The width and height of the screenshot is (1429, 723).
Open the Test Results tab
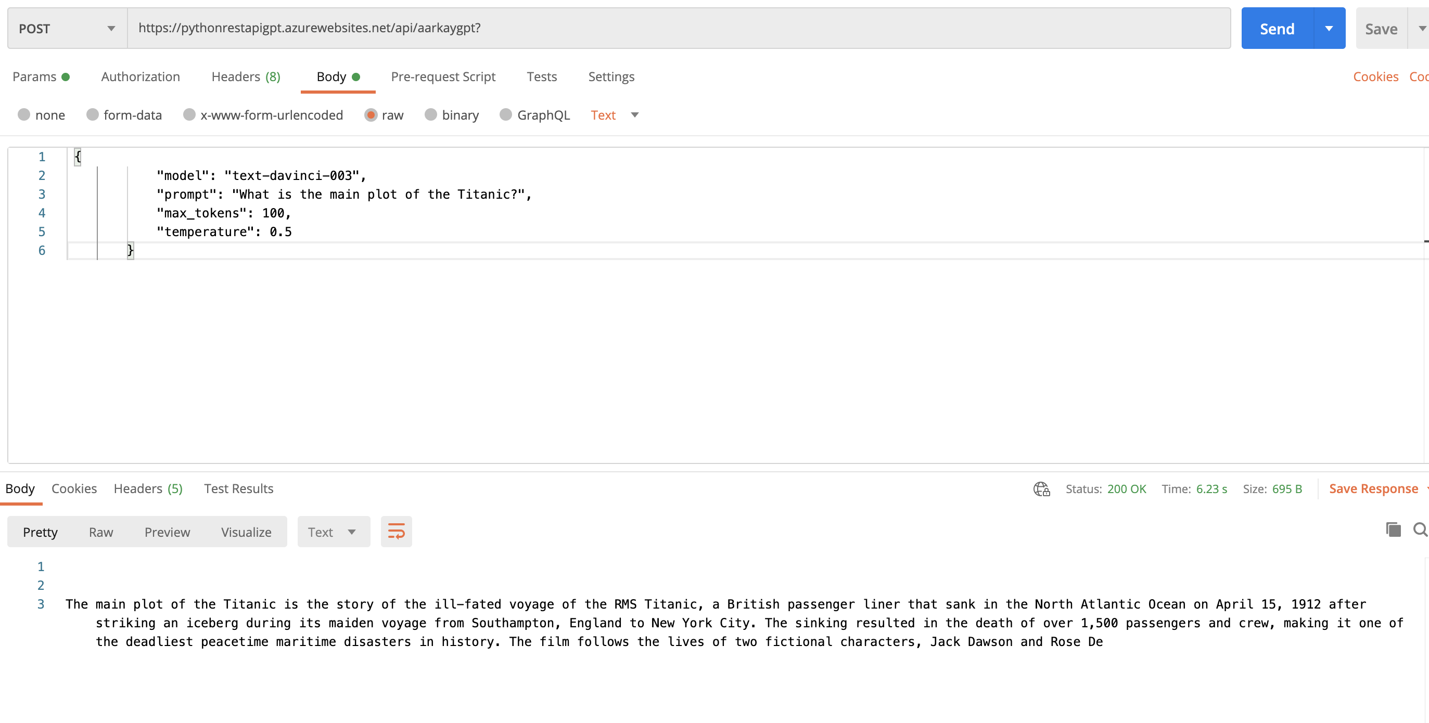tap(239, 489)
